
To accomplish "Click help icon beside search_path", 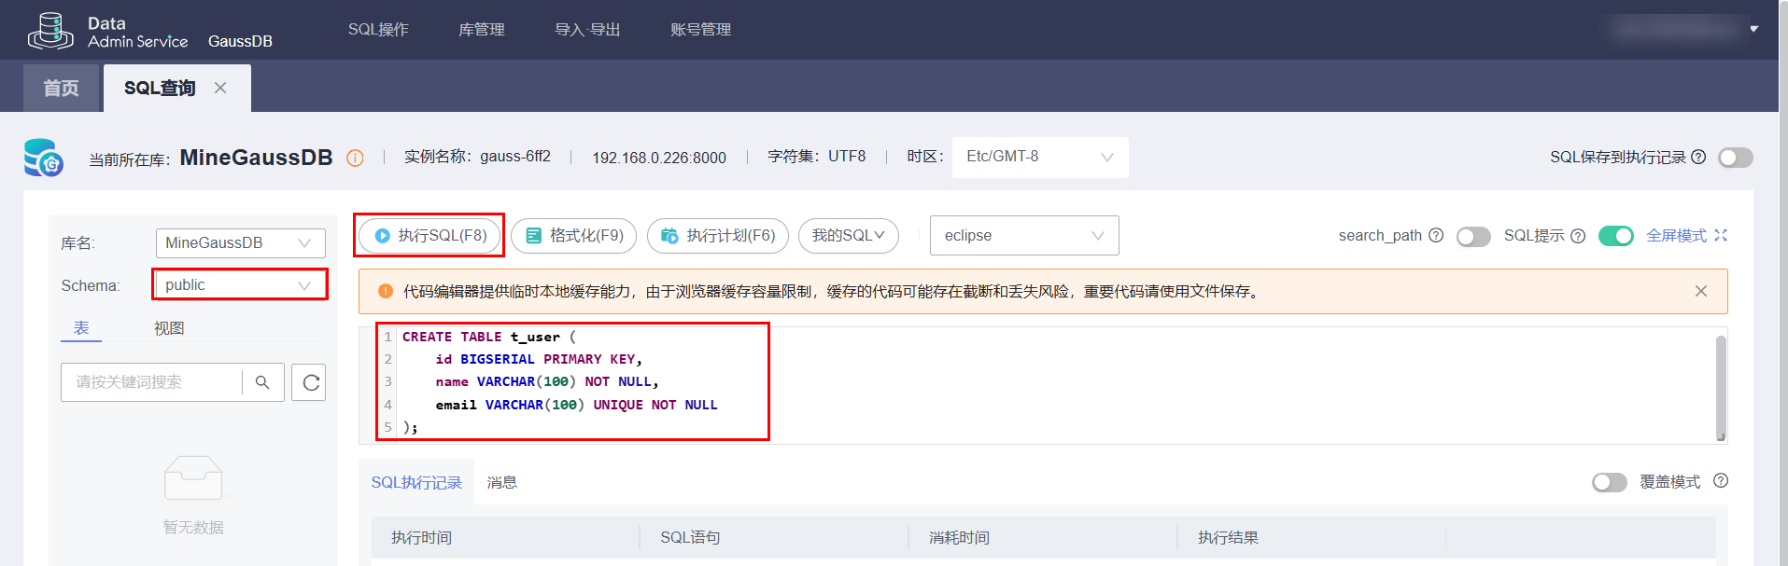I will click(1436, 236).
